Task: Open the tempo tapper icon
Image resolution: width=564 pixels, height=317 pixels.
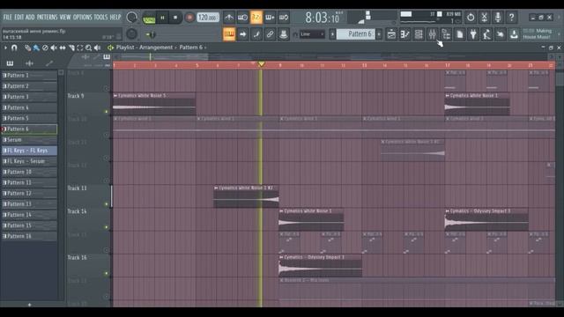Action: click(x=487, y=34)
